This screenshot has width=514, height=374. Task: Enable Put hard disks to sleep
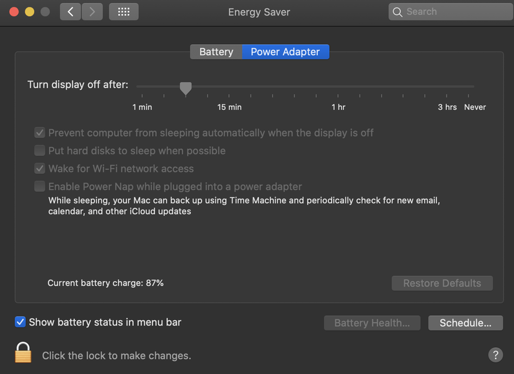pos(40,151)
